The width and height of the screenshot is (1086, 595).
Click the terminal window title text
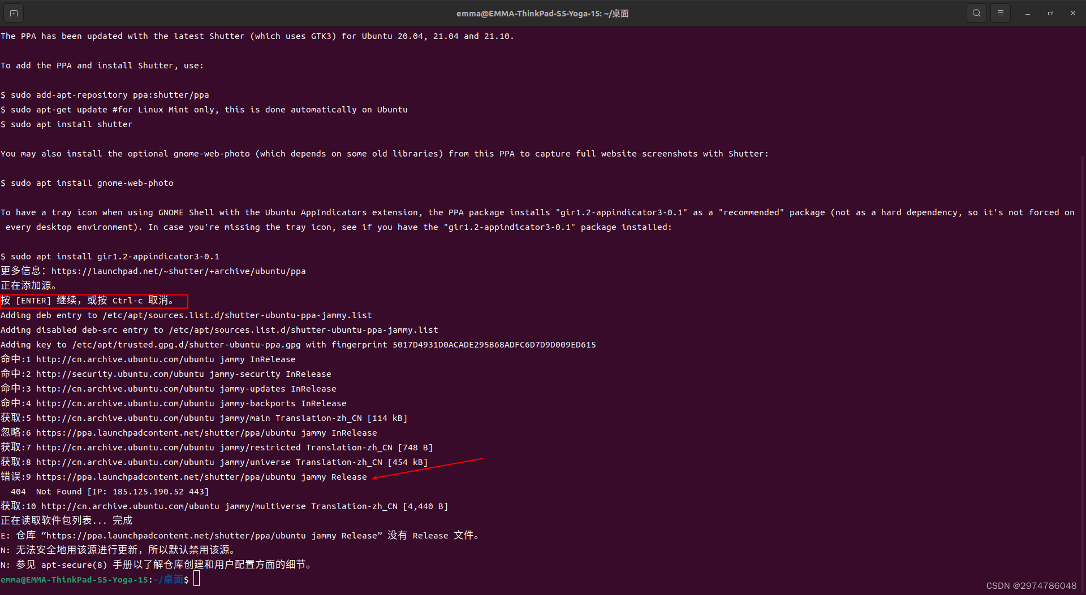[542, 14]
